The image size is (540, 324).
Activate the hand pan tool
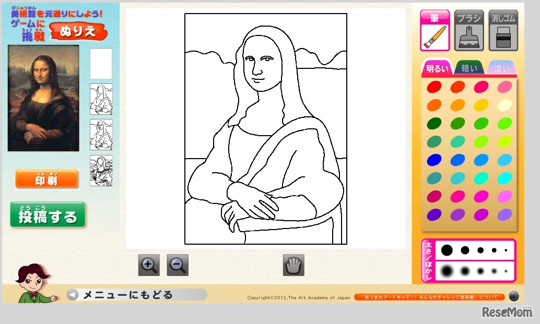[x=294, y=265]
